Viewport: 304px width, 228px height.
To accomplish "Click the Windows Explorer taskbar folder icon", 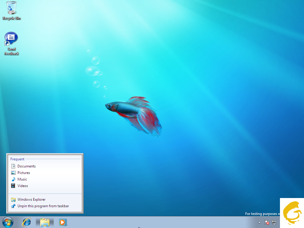I will tap(45, 222).
